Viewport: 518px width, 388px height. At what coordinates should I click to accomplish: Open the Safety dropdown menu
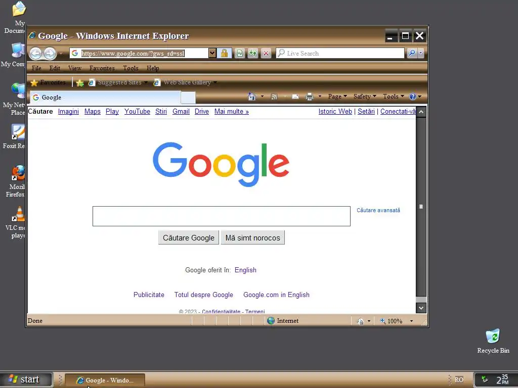(365, 96)
